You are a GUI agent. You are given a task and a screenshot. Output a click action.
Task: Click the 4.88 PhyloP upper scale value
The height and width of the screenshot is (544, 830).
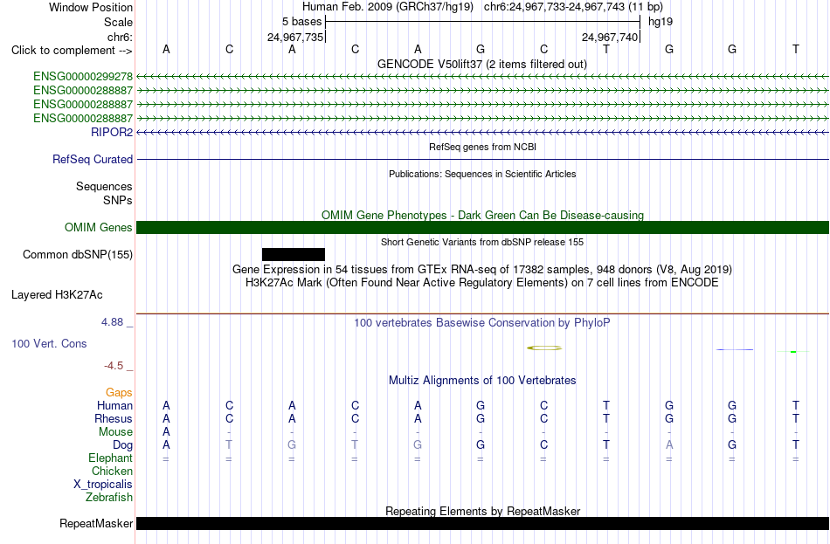pyautogui.click(x=112, y=321)
